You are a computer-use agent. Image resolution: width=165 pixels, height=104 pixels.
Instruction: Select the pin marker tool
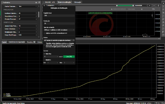click(163, 25)
